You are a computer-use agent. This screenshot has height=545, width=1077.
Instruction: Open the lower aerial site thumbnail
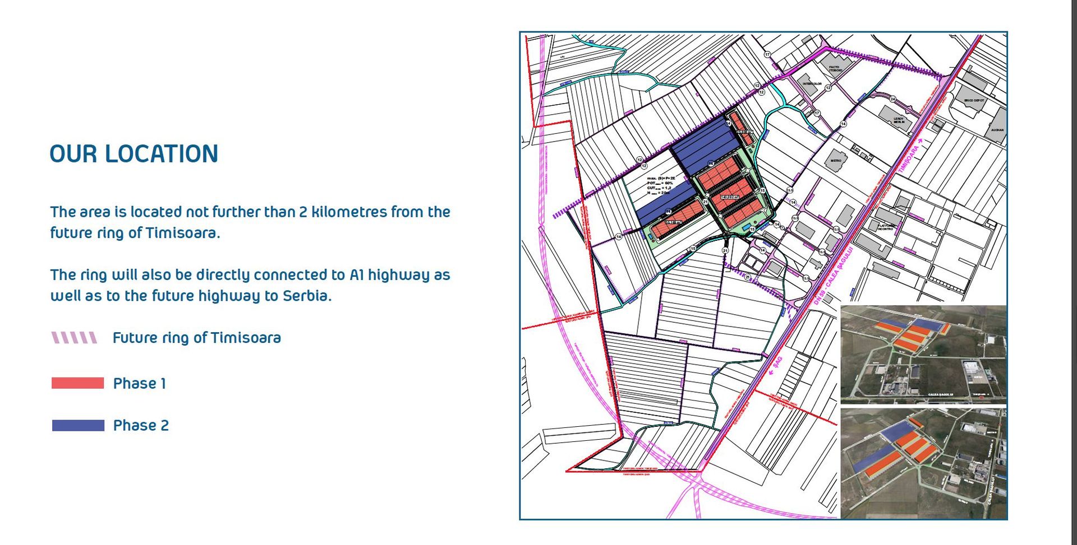click(923, 463)
